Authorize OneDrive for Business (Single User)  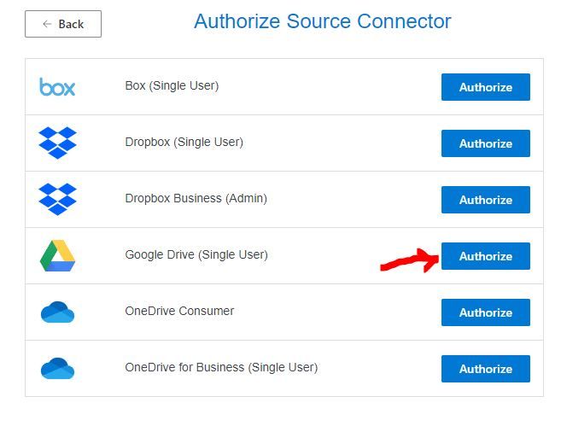tap(485, 369)
